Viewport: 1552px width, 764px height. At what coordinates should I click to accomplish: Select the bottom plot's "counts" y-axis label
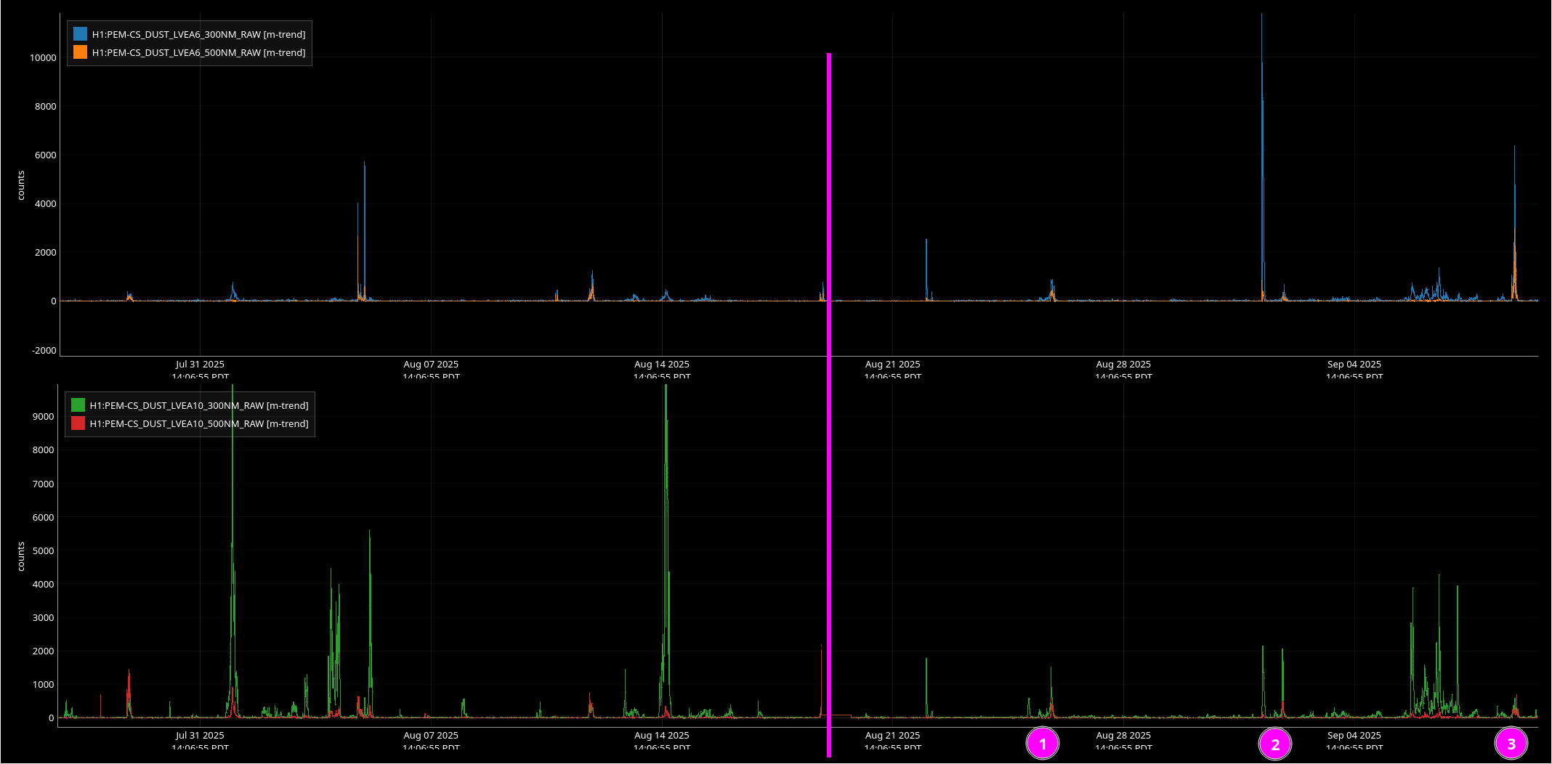21,556
